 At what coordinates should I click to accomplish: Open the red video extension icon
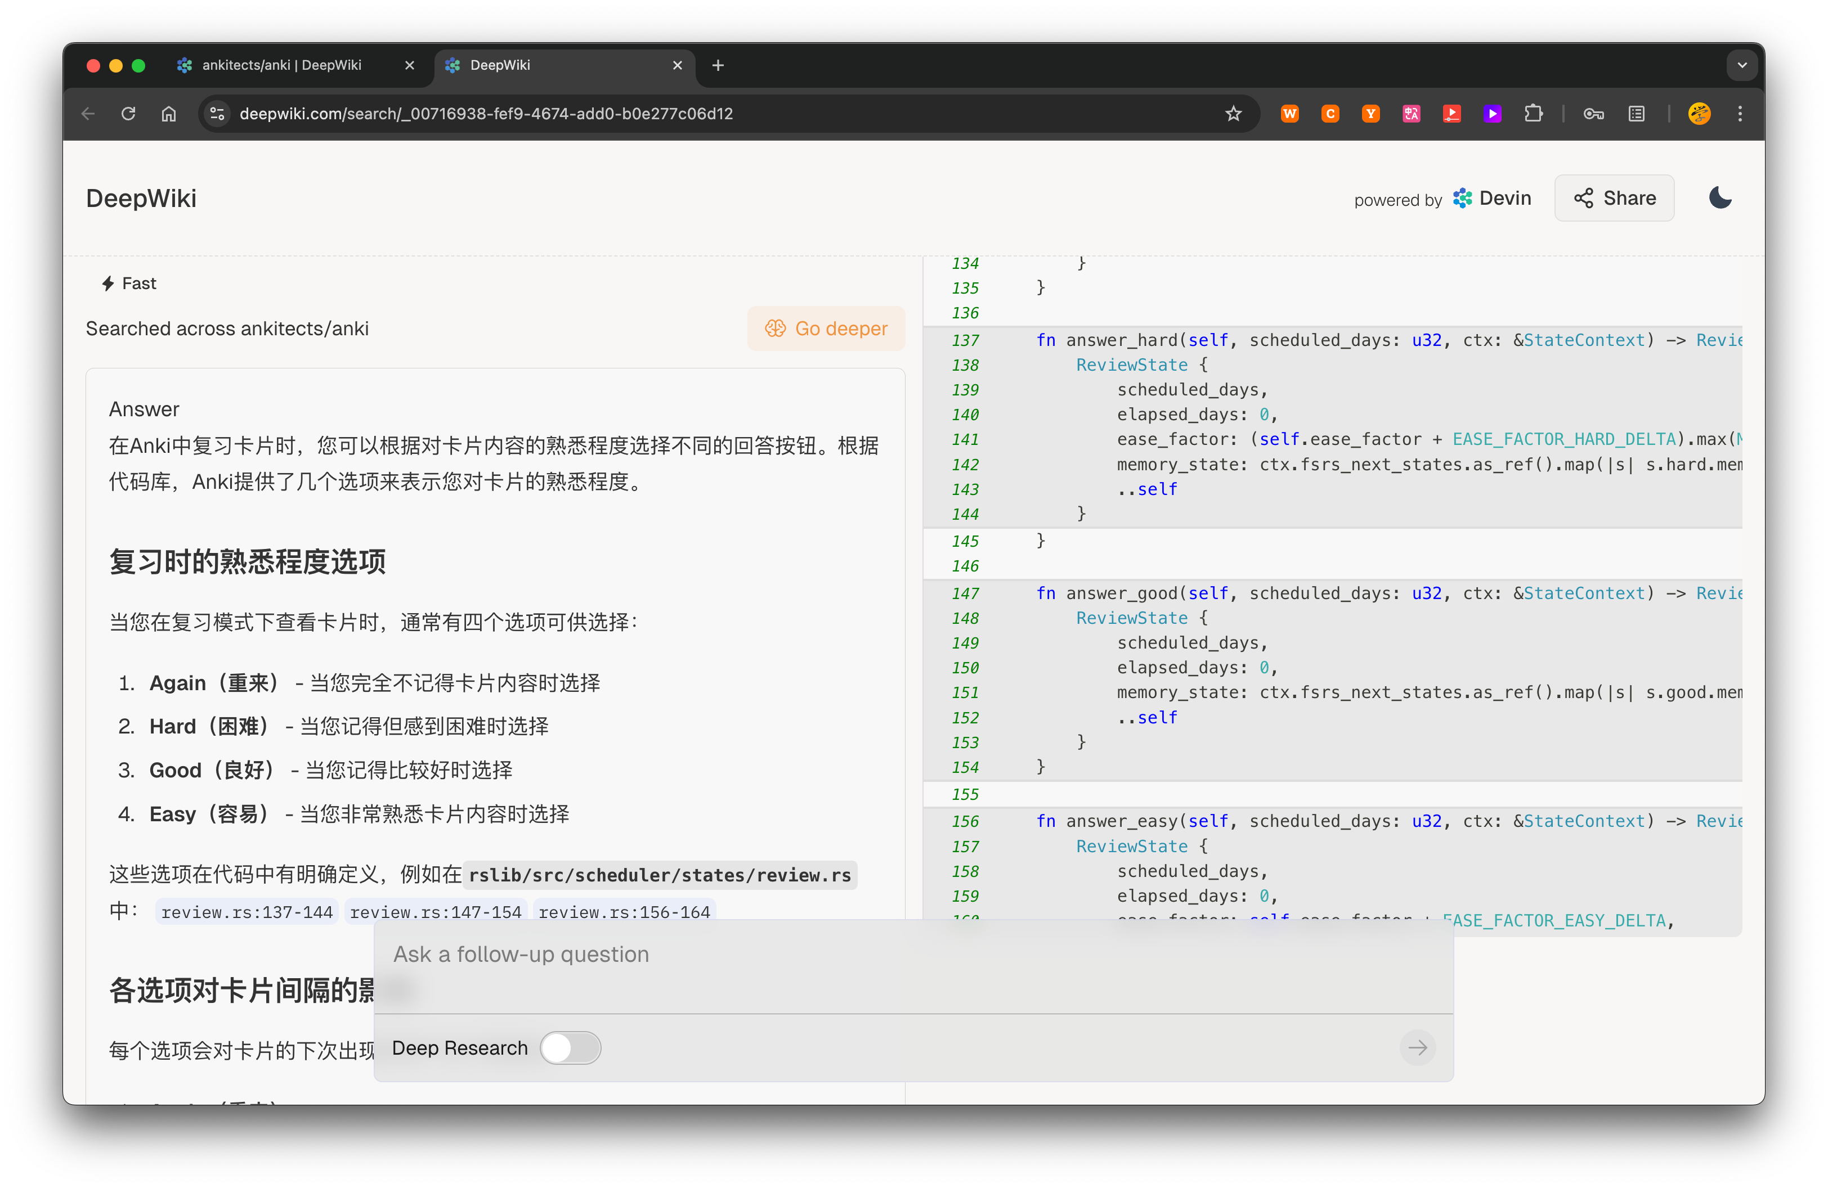pyautogui.click(x=1451, y=114)
